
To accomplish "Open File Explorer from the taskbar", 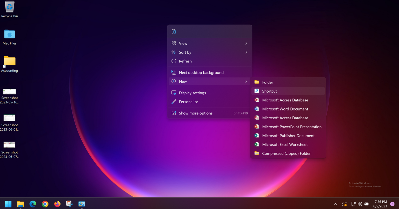I will tap(21, 204).
